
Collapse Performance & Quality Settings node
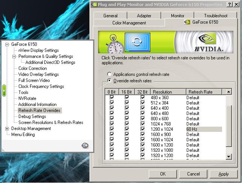[14, 56]
